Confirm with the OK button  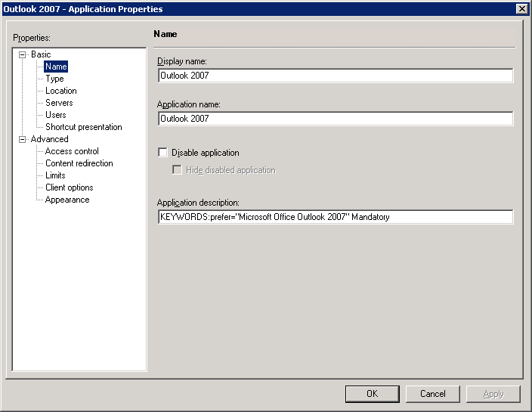point(373,394)
